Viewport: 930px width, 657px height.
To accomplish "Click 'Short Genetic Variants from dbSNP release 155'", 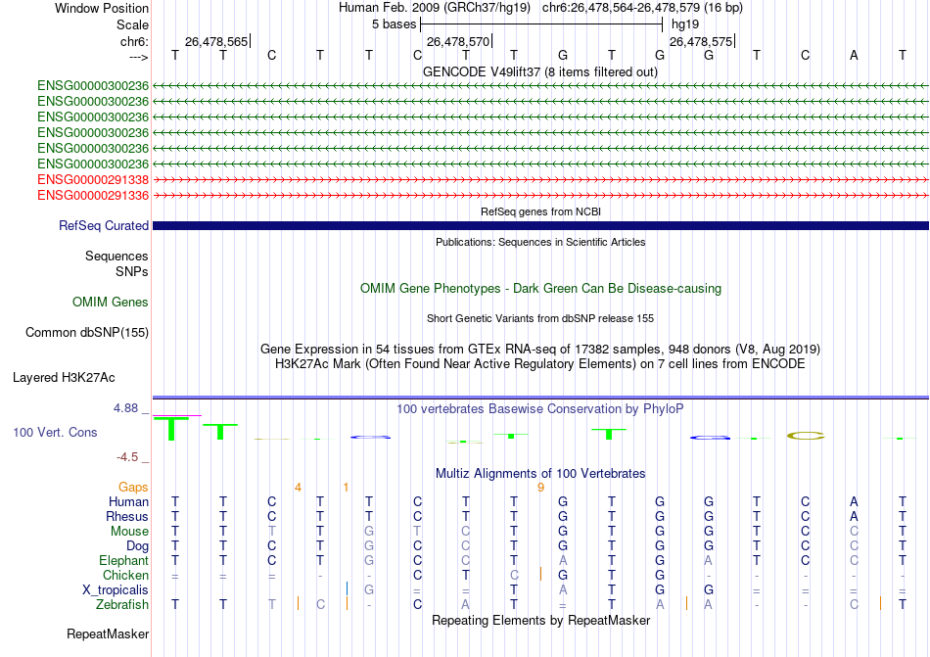I will [540, 318].
